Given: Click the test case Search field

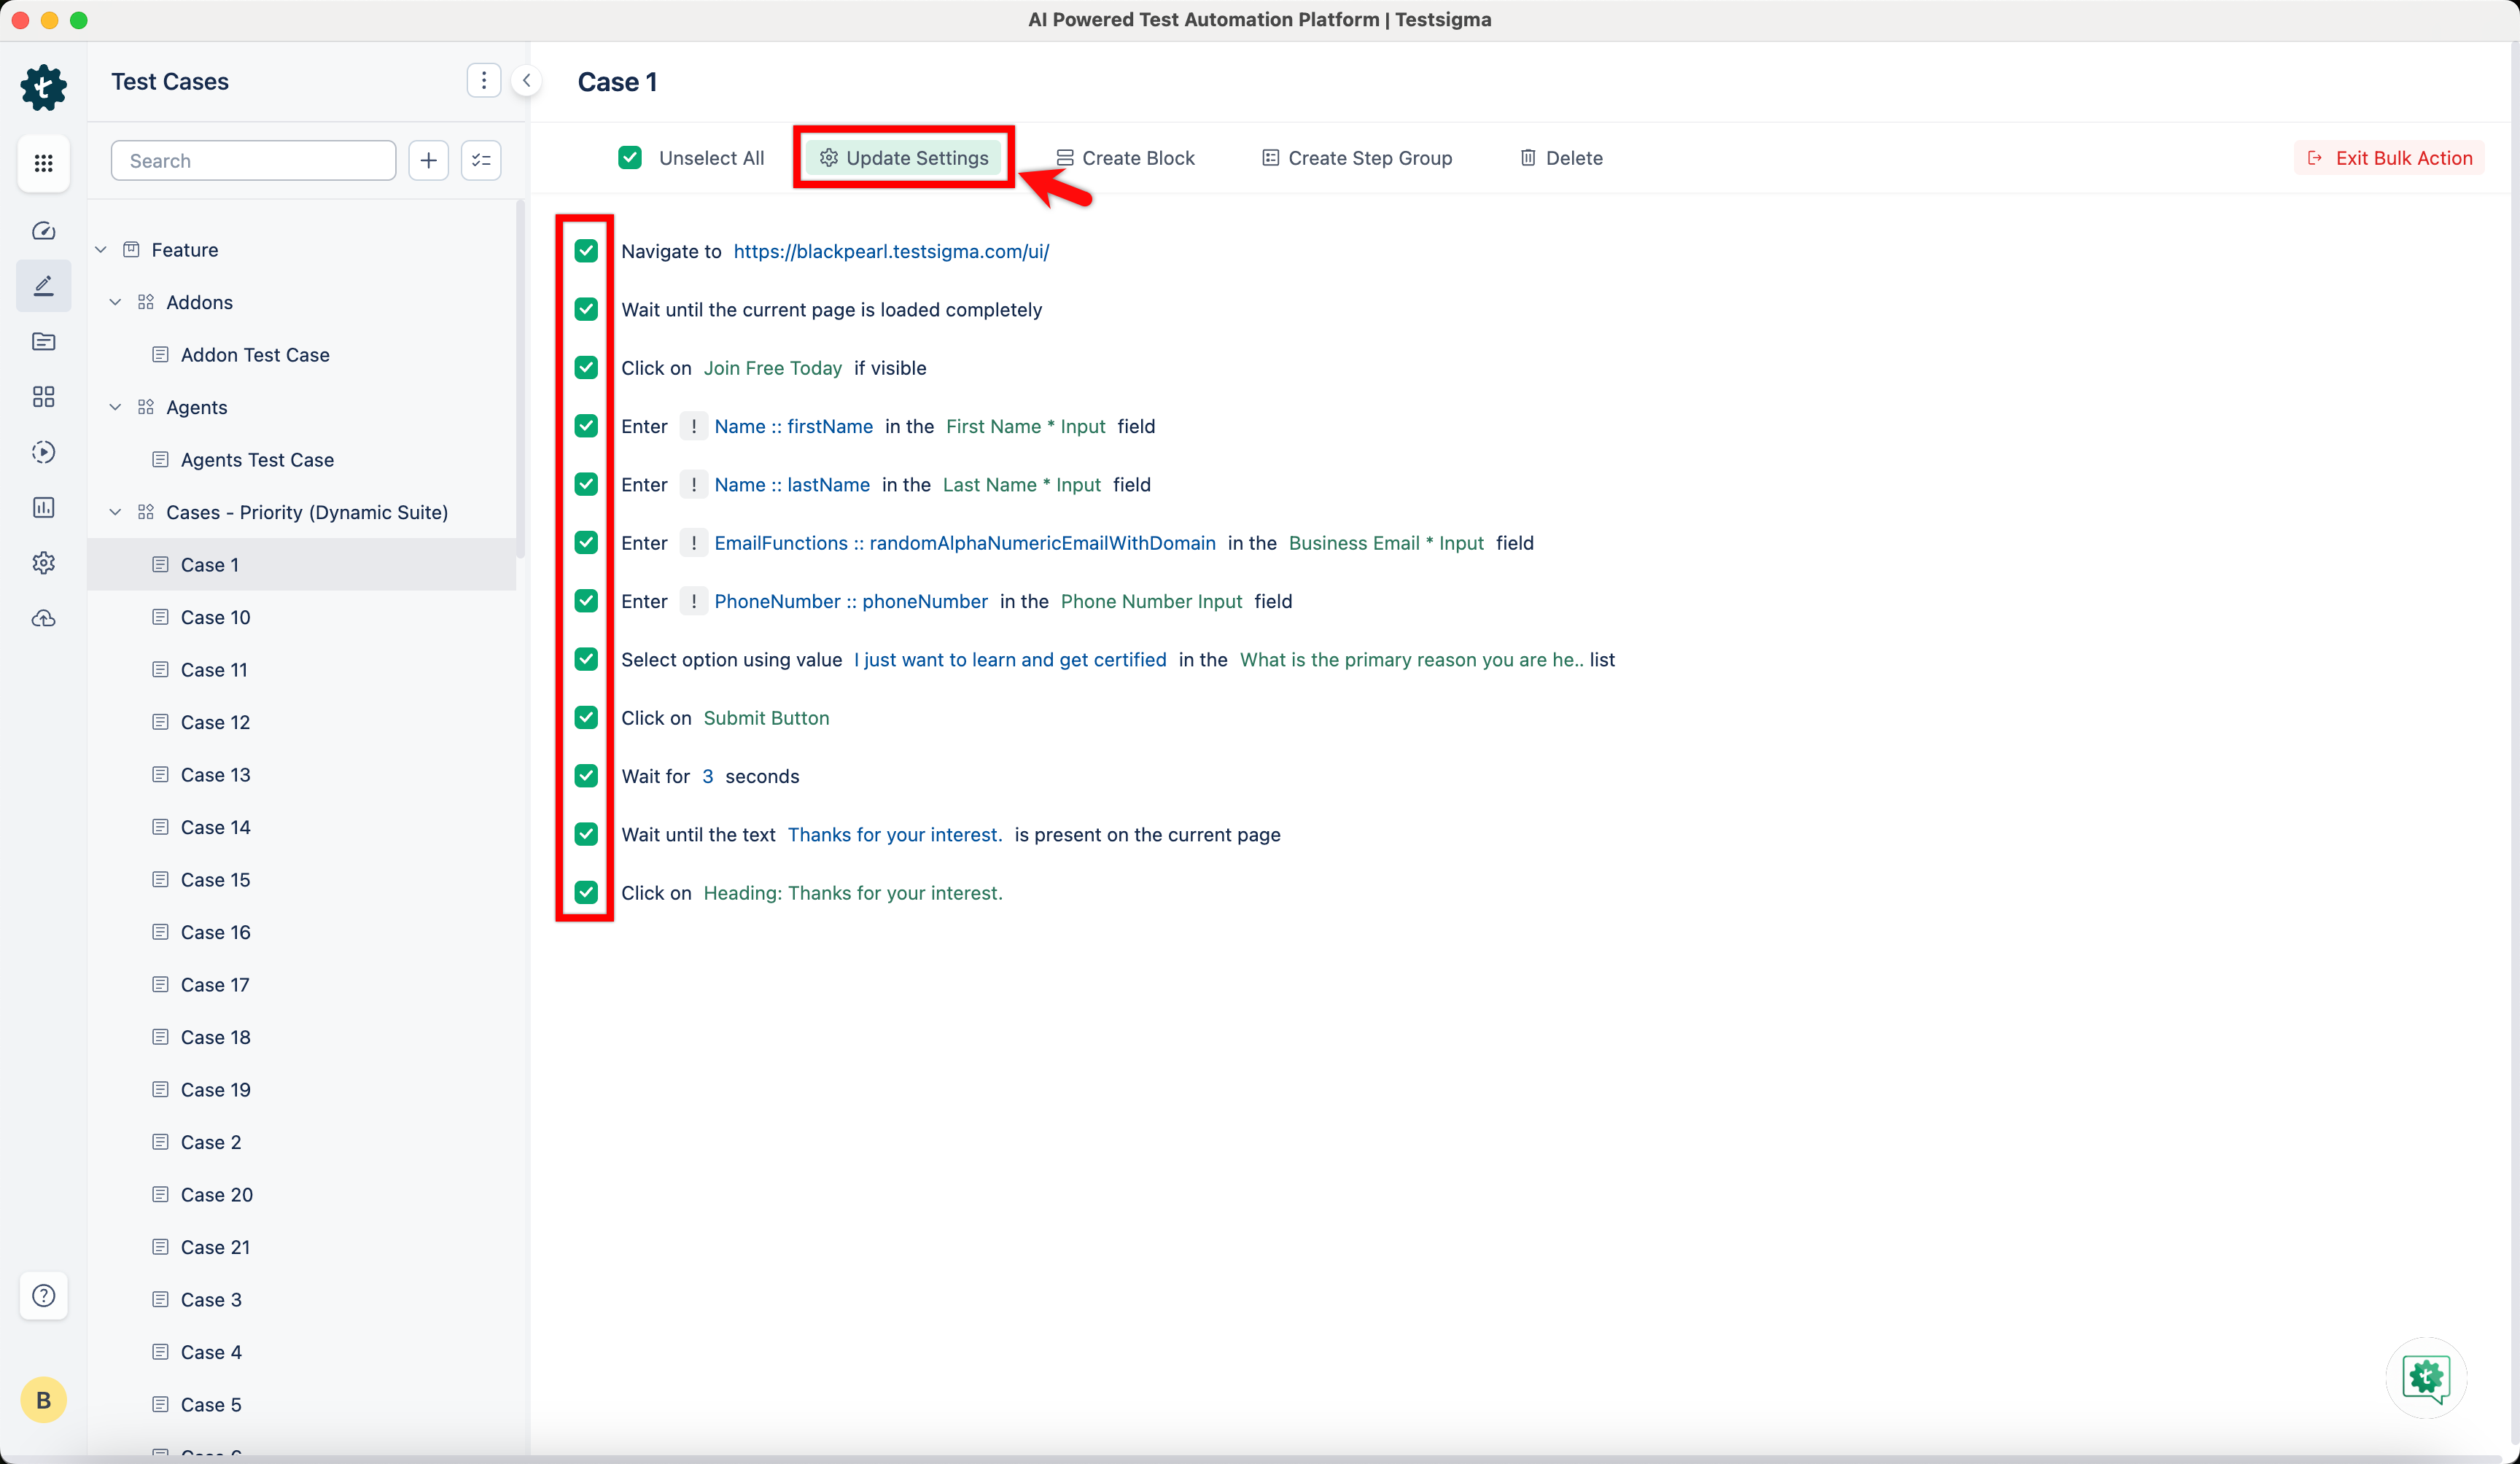Looking at the screenshot, I should click(x=254, y=161).
